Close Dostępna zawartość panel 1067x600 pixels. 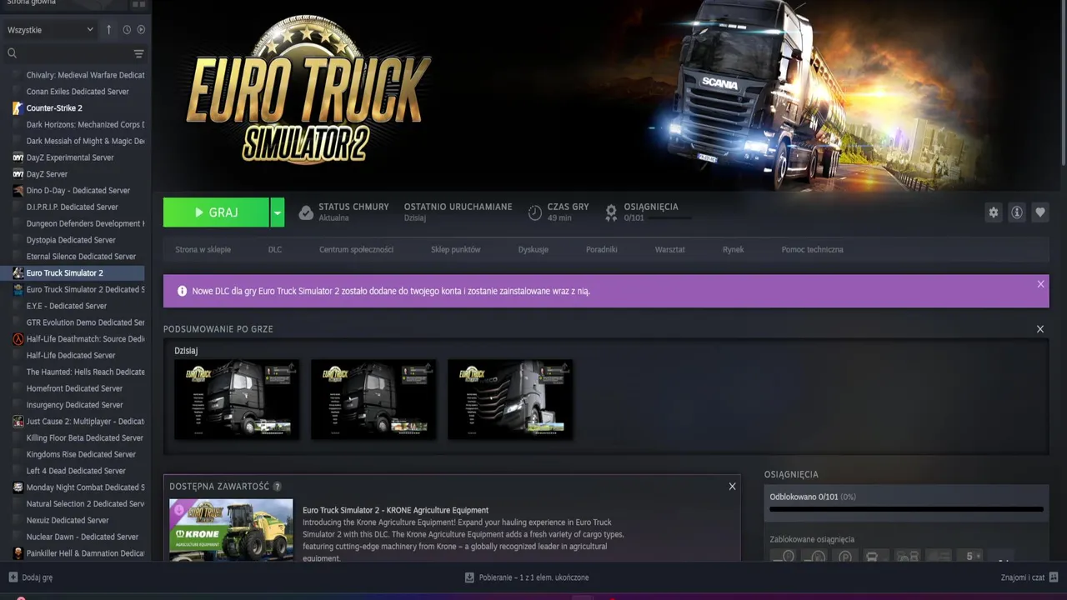click(732, 487)
